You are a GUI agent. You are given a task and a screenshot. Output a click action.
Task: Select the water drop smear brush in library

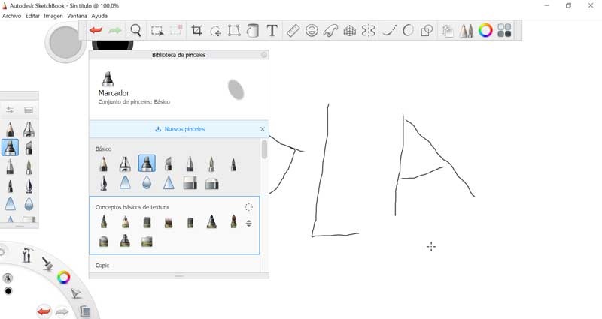pos(147,183)
